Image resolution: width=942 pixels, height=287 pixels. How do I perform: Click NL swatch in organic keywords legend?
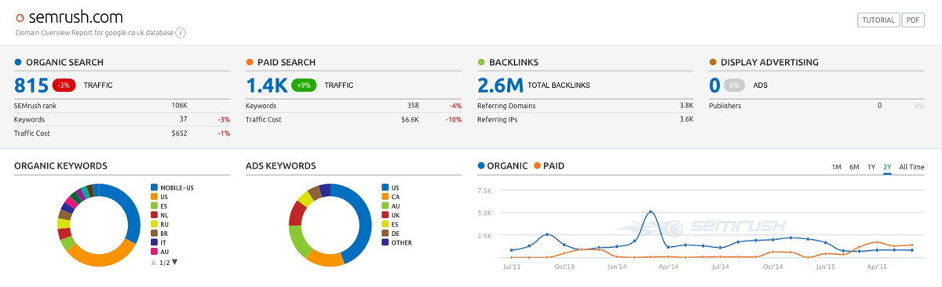point(154,215)
